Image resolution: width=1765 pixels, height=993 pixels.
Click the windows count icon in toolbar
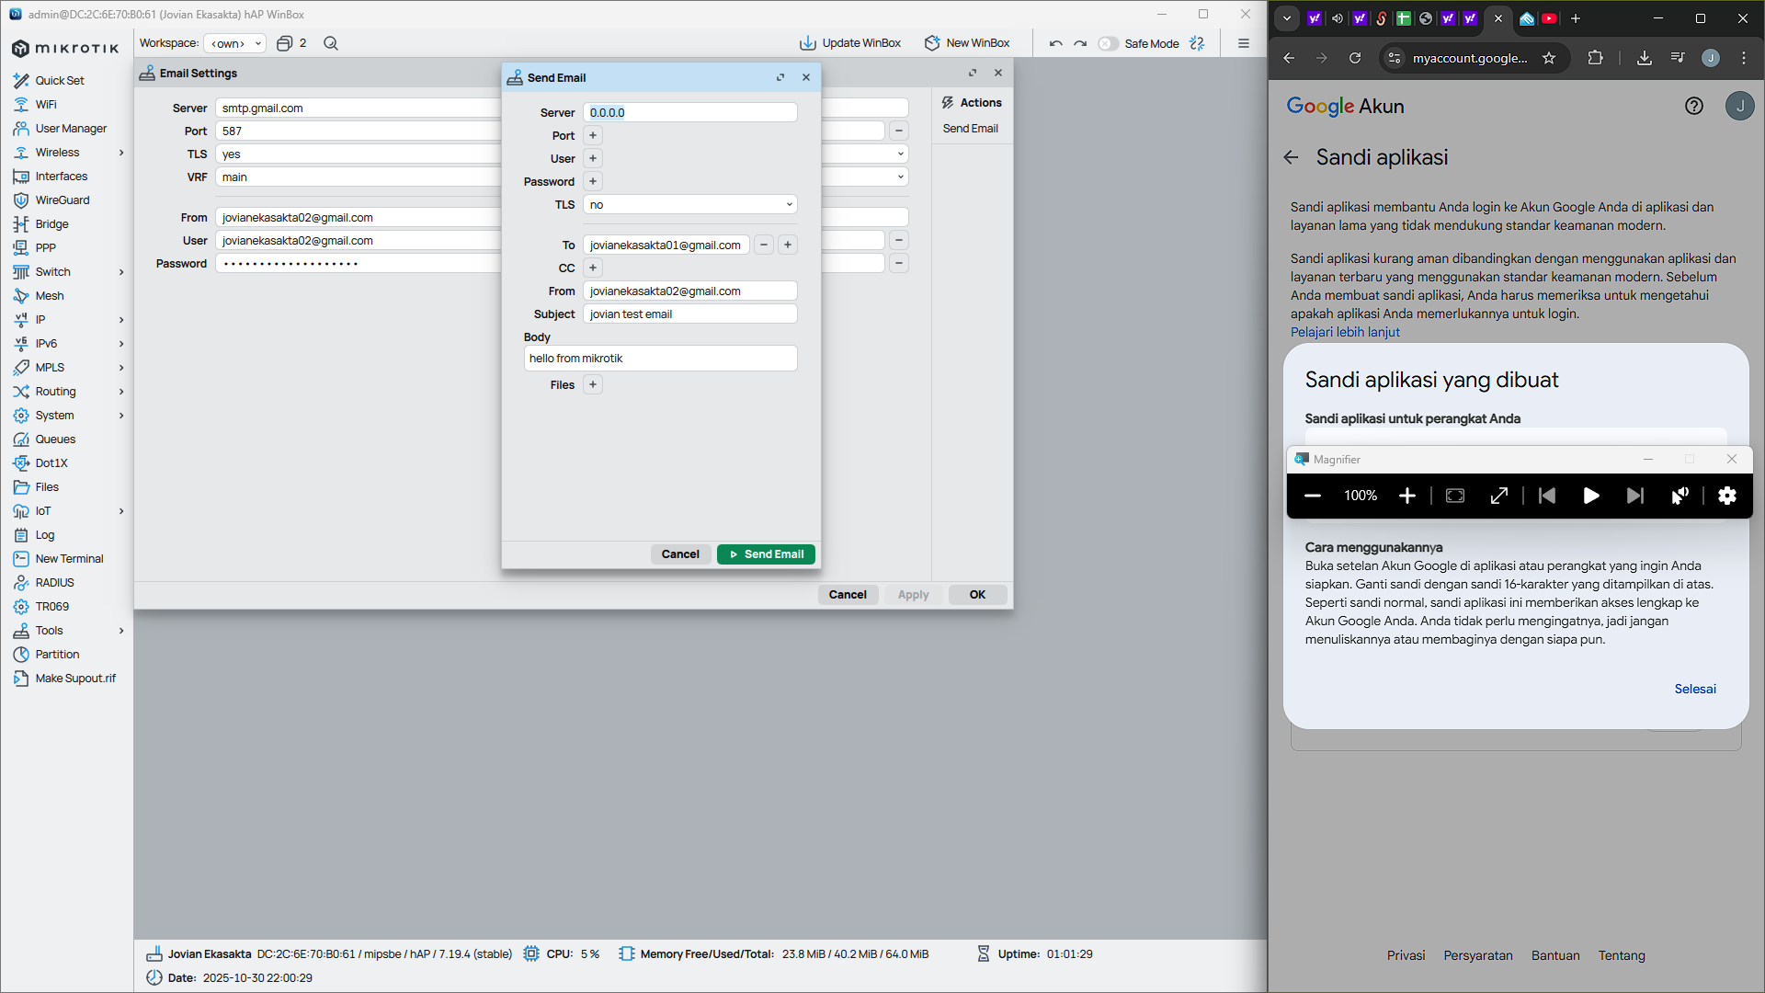click(x=285, y=43)
